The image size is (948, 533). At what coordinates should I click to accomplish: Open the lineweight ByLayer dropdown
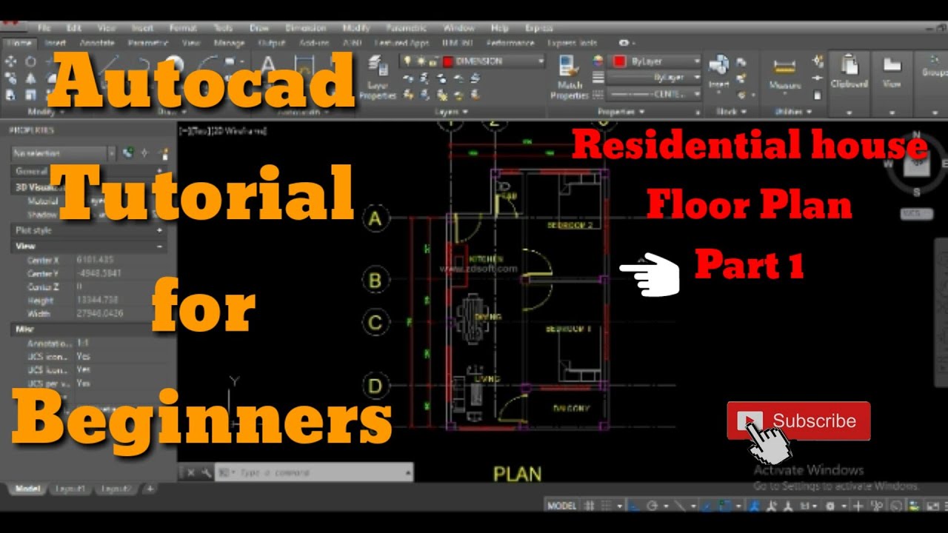pos(655,78)
